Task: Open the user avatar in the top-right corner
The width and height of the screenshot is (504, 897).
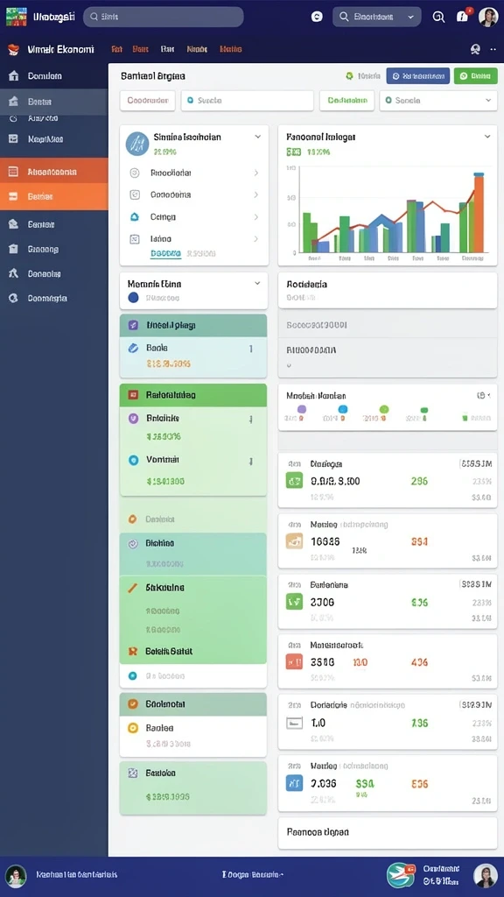Action: pos(488,17)
